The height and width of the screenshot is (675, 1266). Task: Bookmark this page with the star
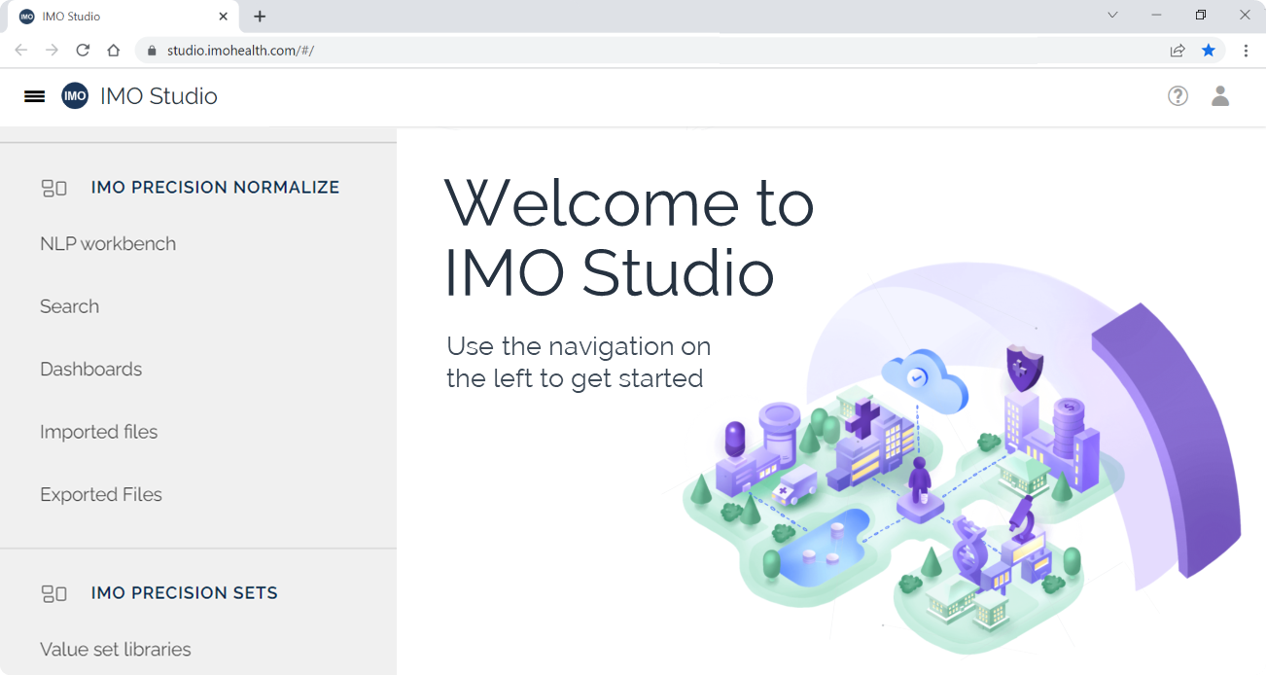pyautogui.click(x=1209, y=51)
